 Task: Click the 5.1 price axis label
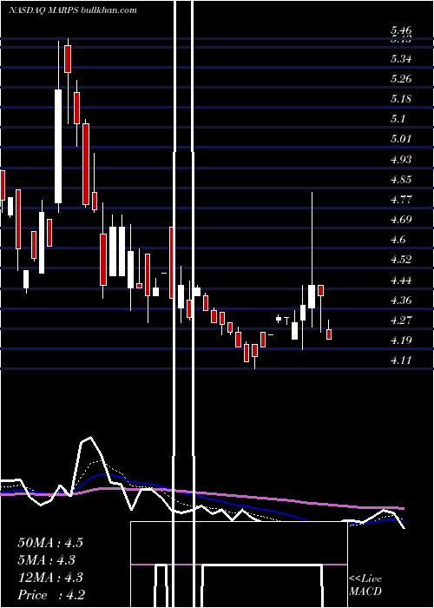pyautogui.click(x=398, y=119)
